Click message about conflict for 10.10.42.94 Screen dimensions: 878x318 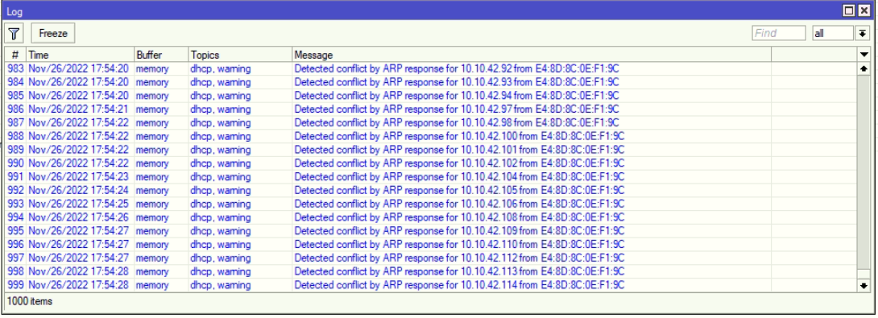pos(457,96)
